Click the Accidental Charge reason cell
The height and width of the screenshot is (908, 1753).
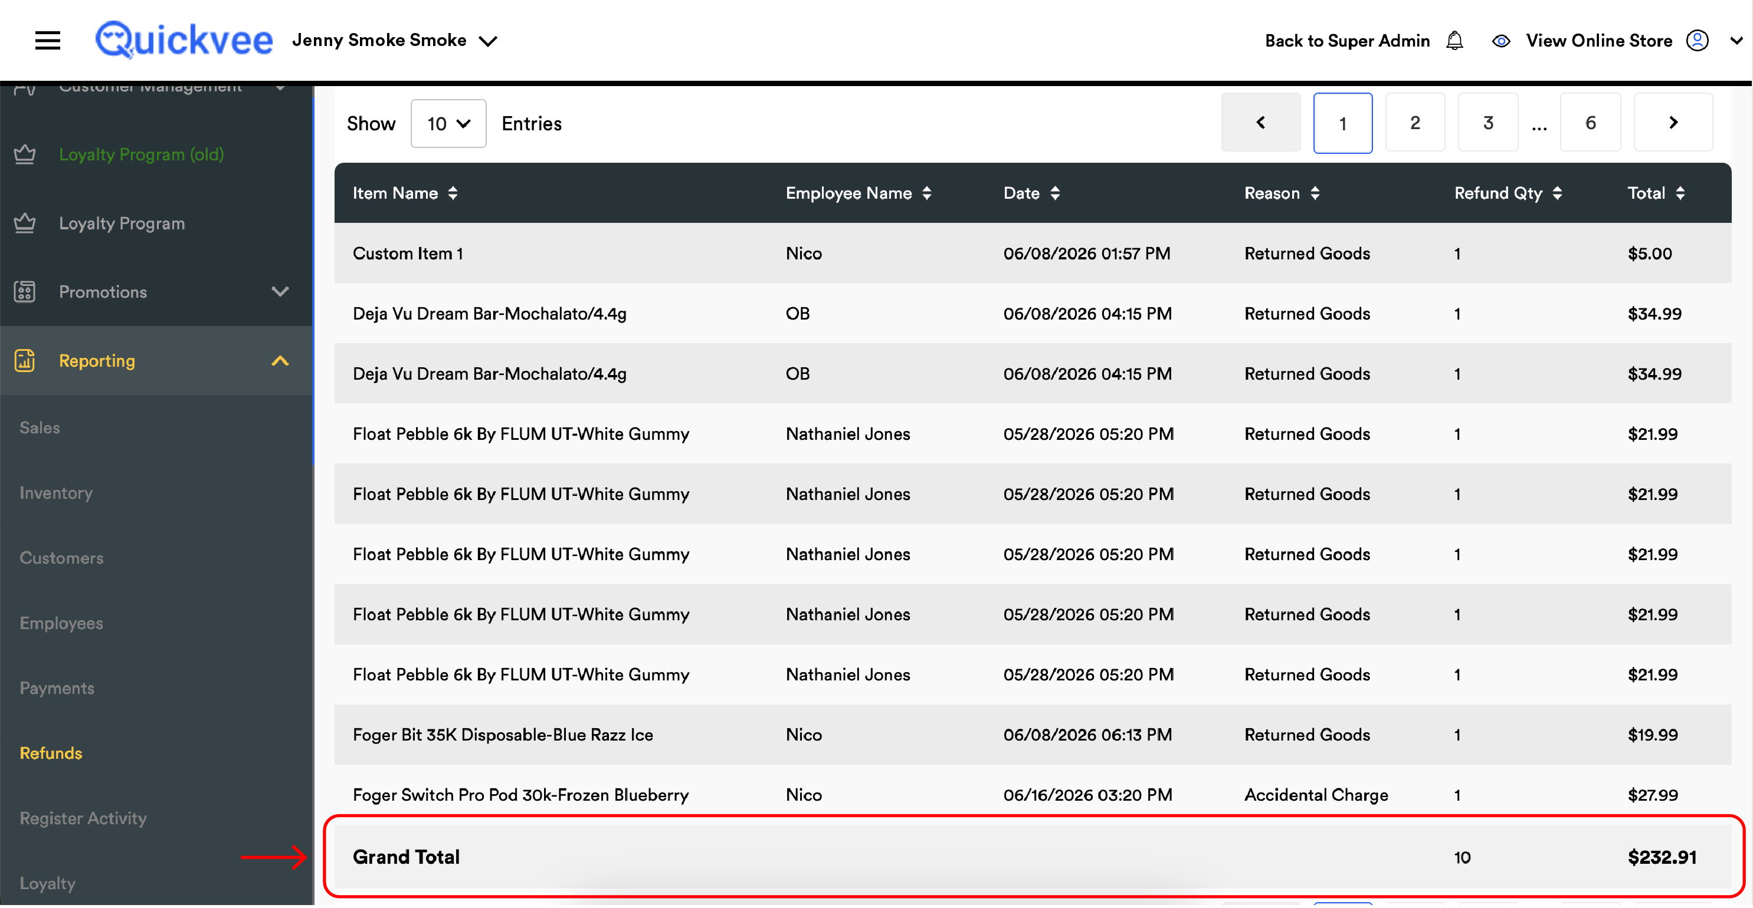tap(1316, 795)
